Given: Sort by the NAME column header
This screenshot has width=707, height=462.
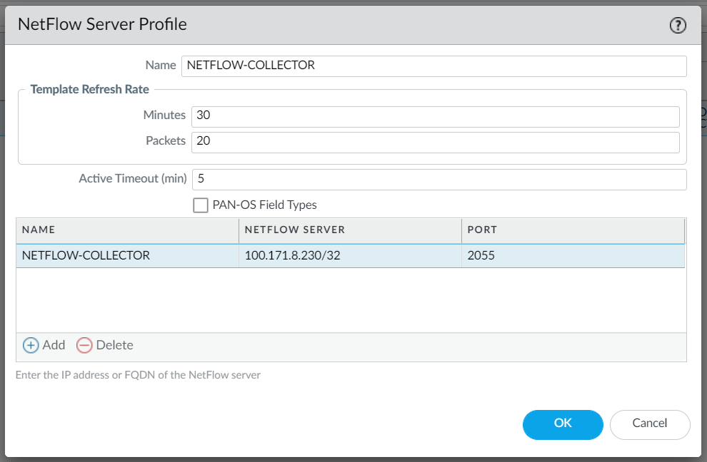Looking at the screenshot, I should (x=127, y=230).
